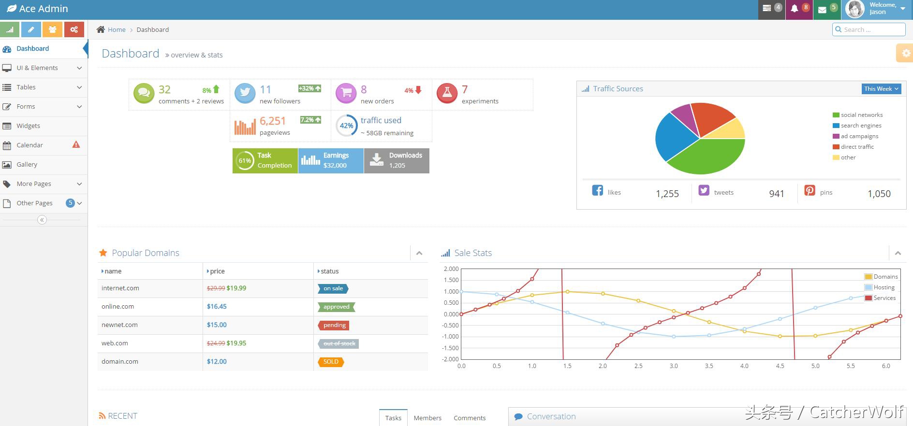Viewport: 913px width, 426px height.
Task: Click the Ace Admin leaf logo
Action: tap(12, 9)
